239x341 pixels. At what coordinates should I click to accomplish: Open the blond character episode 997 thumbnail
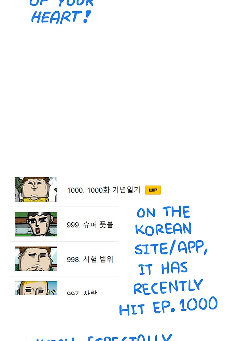click(36, 288)
